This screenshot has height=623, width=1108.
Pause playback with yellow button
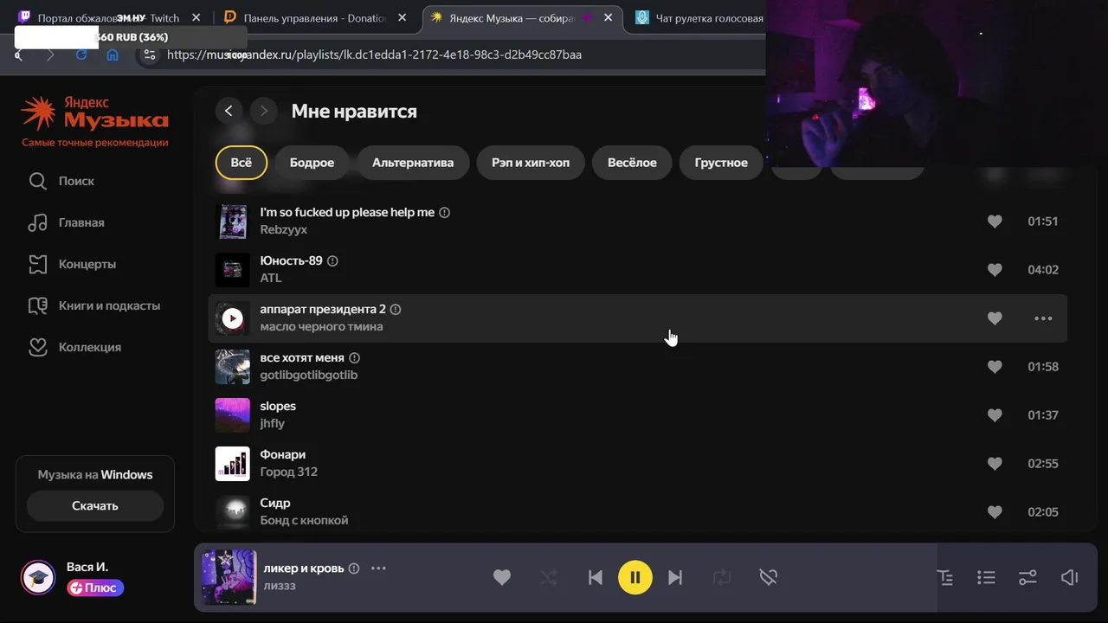point(635,577)
